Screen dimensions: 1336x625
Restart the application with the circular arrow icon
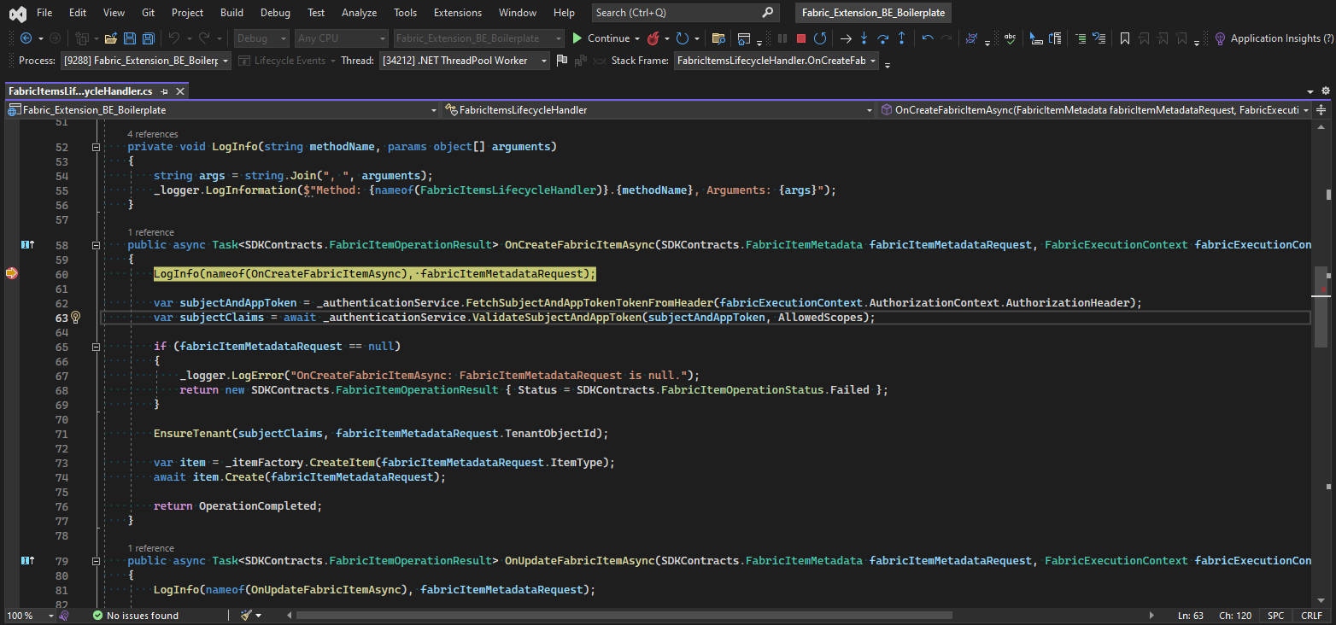(x=819, y=38)
